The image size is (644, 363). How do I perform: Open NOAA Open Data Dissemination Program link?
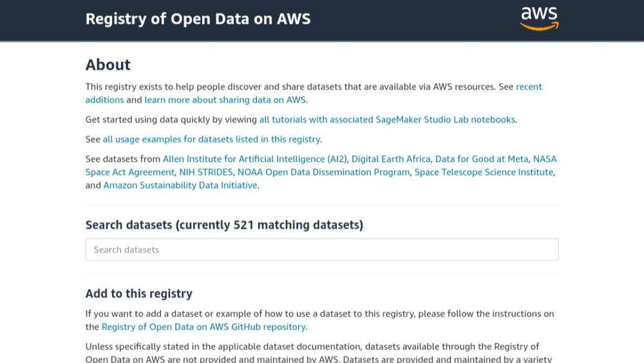(324, 172)
